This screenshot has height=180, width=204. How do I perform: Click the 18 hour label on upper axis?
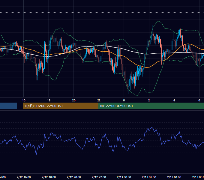pyautogui.click(x=49, y=100)
